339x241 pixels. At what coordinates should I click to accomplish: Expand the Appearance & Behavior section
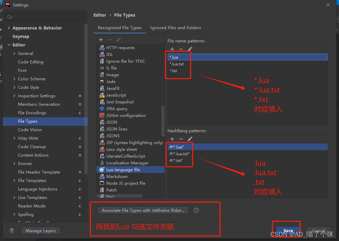click(x=9, y=28)
